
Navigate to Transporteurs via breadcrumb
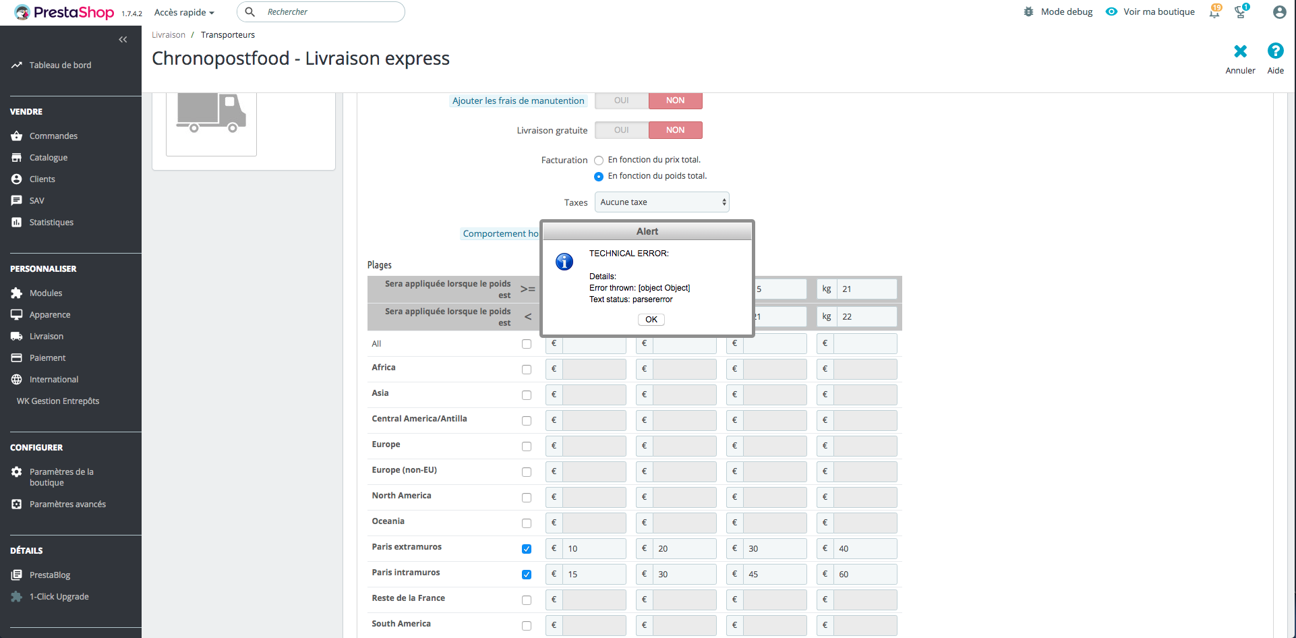228,34
